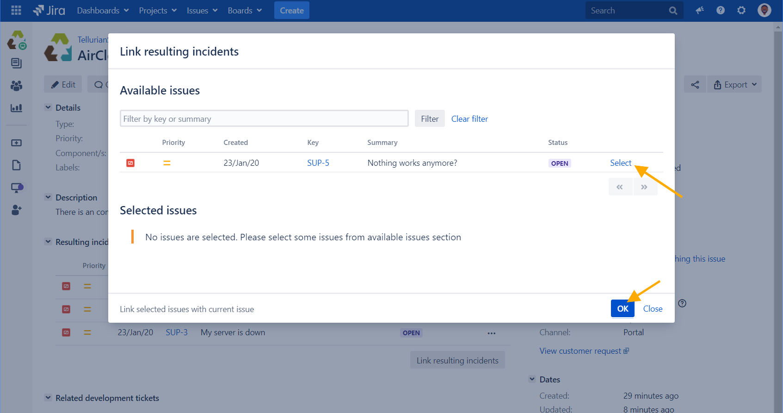The width and height of the screenshot is (783, 413).
Task: Open the customers team icon in sidebar
Action: coord(16,86)
